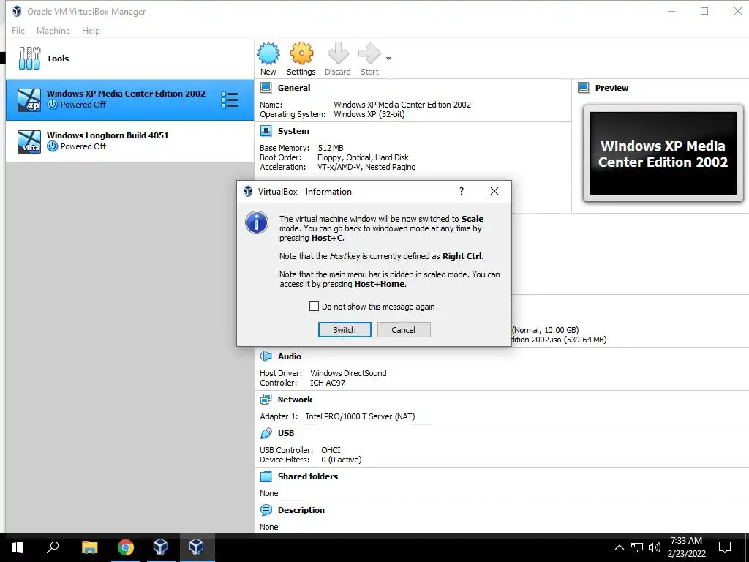Click the 'General' section heading

point(294,88)
